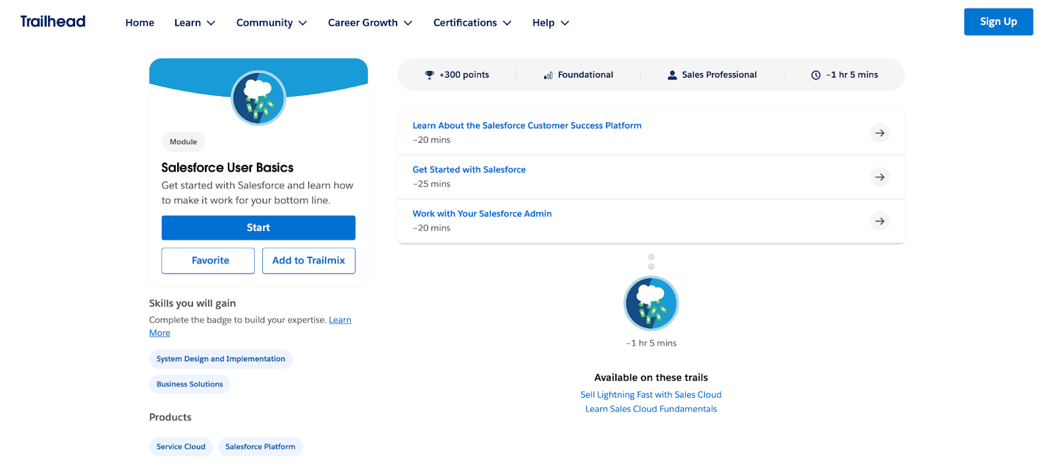Screen dimensions: 1054x472
Task: Click arrow icon beside Get Started with Salesforce
Action: (x=879, y=177)
